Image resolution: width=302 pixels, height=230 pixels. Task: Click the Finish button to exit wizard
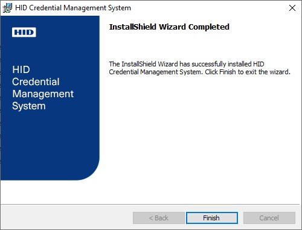click(x=212, y=218)
